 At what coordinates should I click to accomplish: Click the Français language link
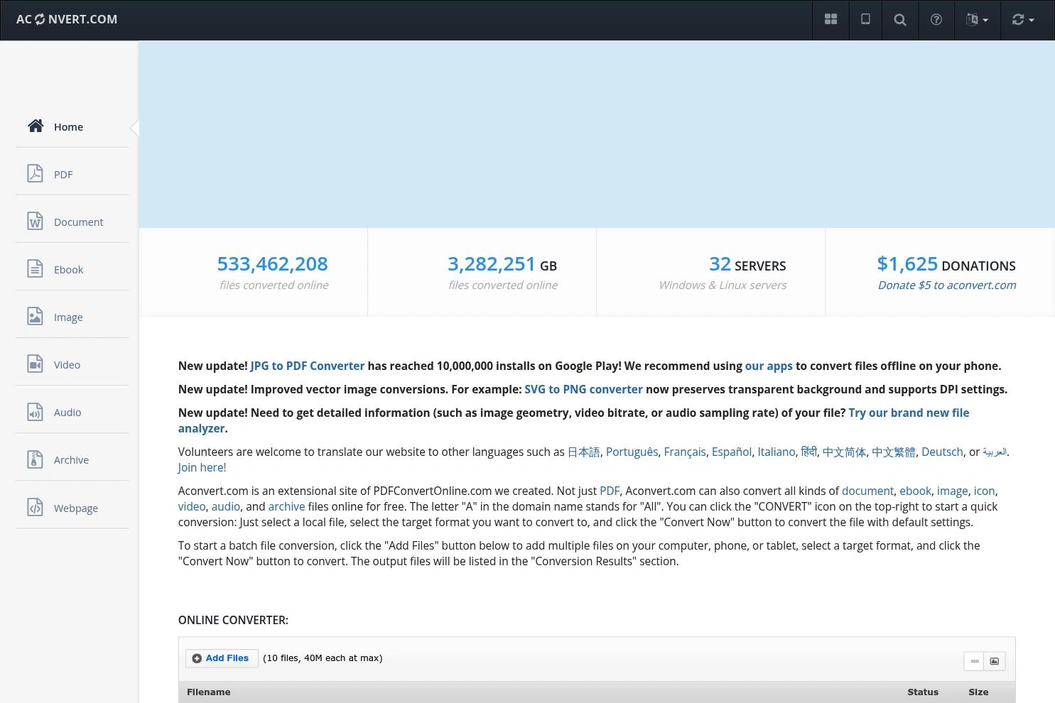pyautogui.click(x=685, y=452)
